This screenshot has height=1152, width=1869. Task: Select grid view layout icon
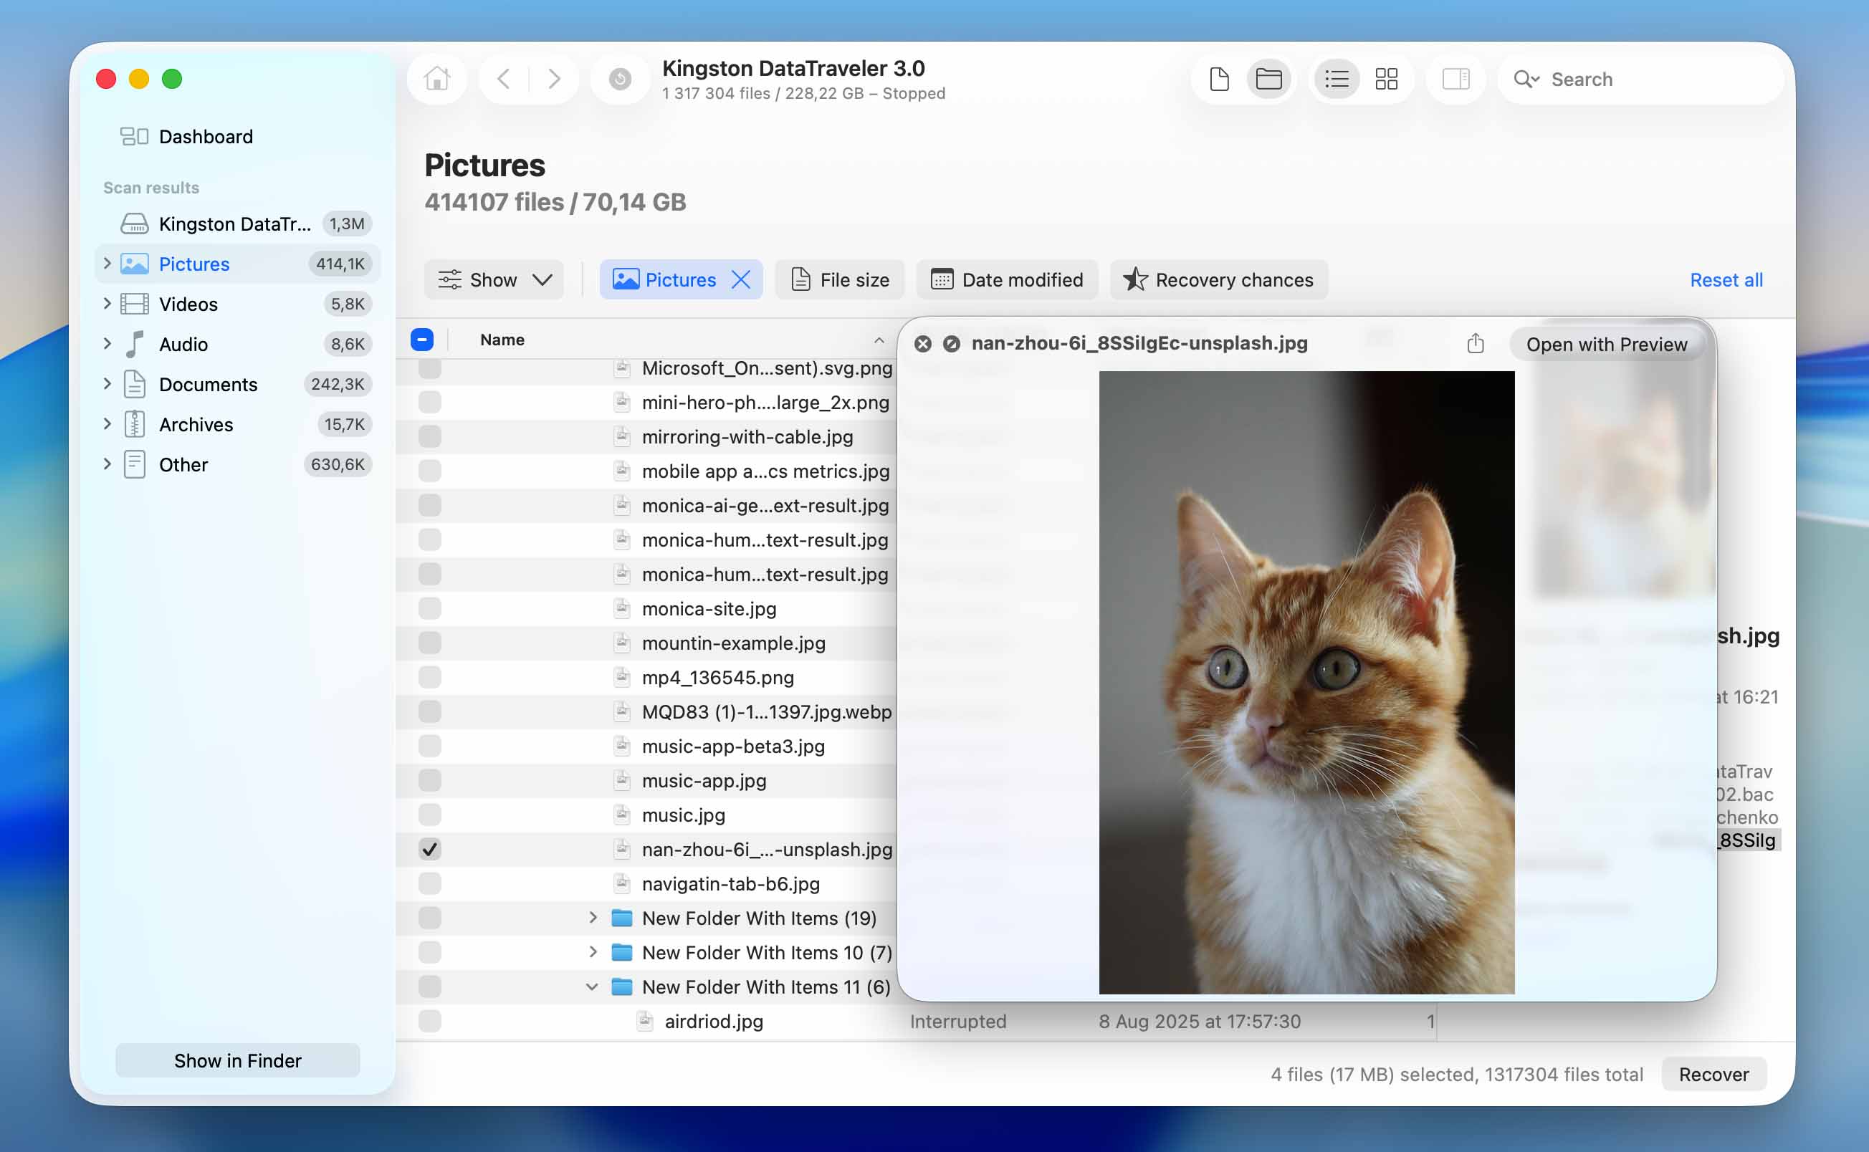[1386, 79]
